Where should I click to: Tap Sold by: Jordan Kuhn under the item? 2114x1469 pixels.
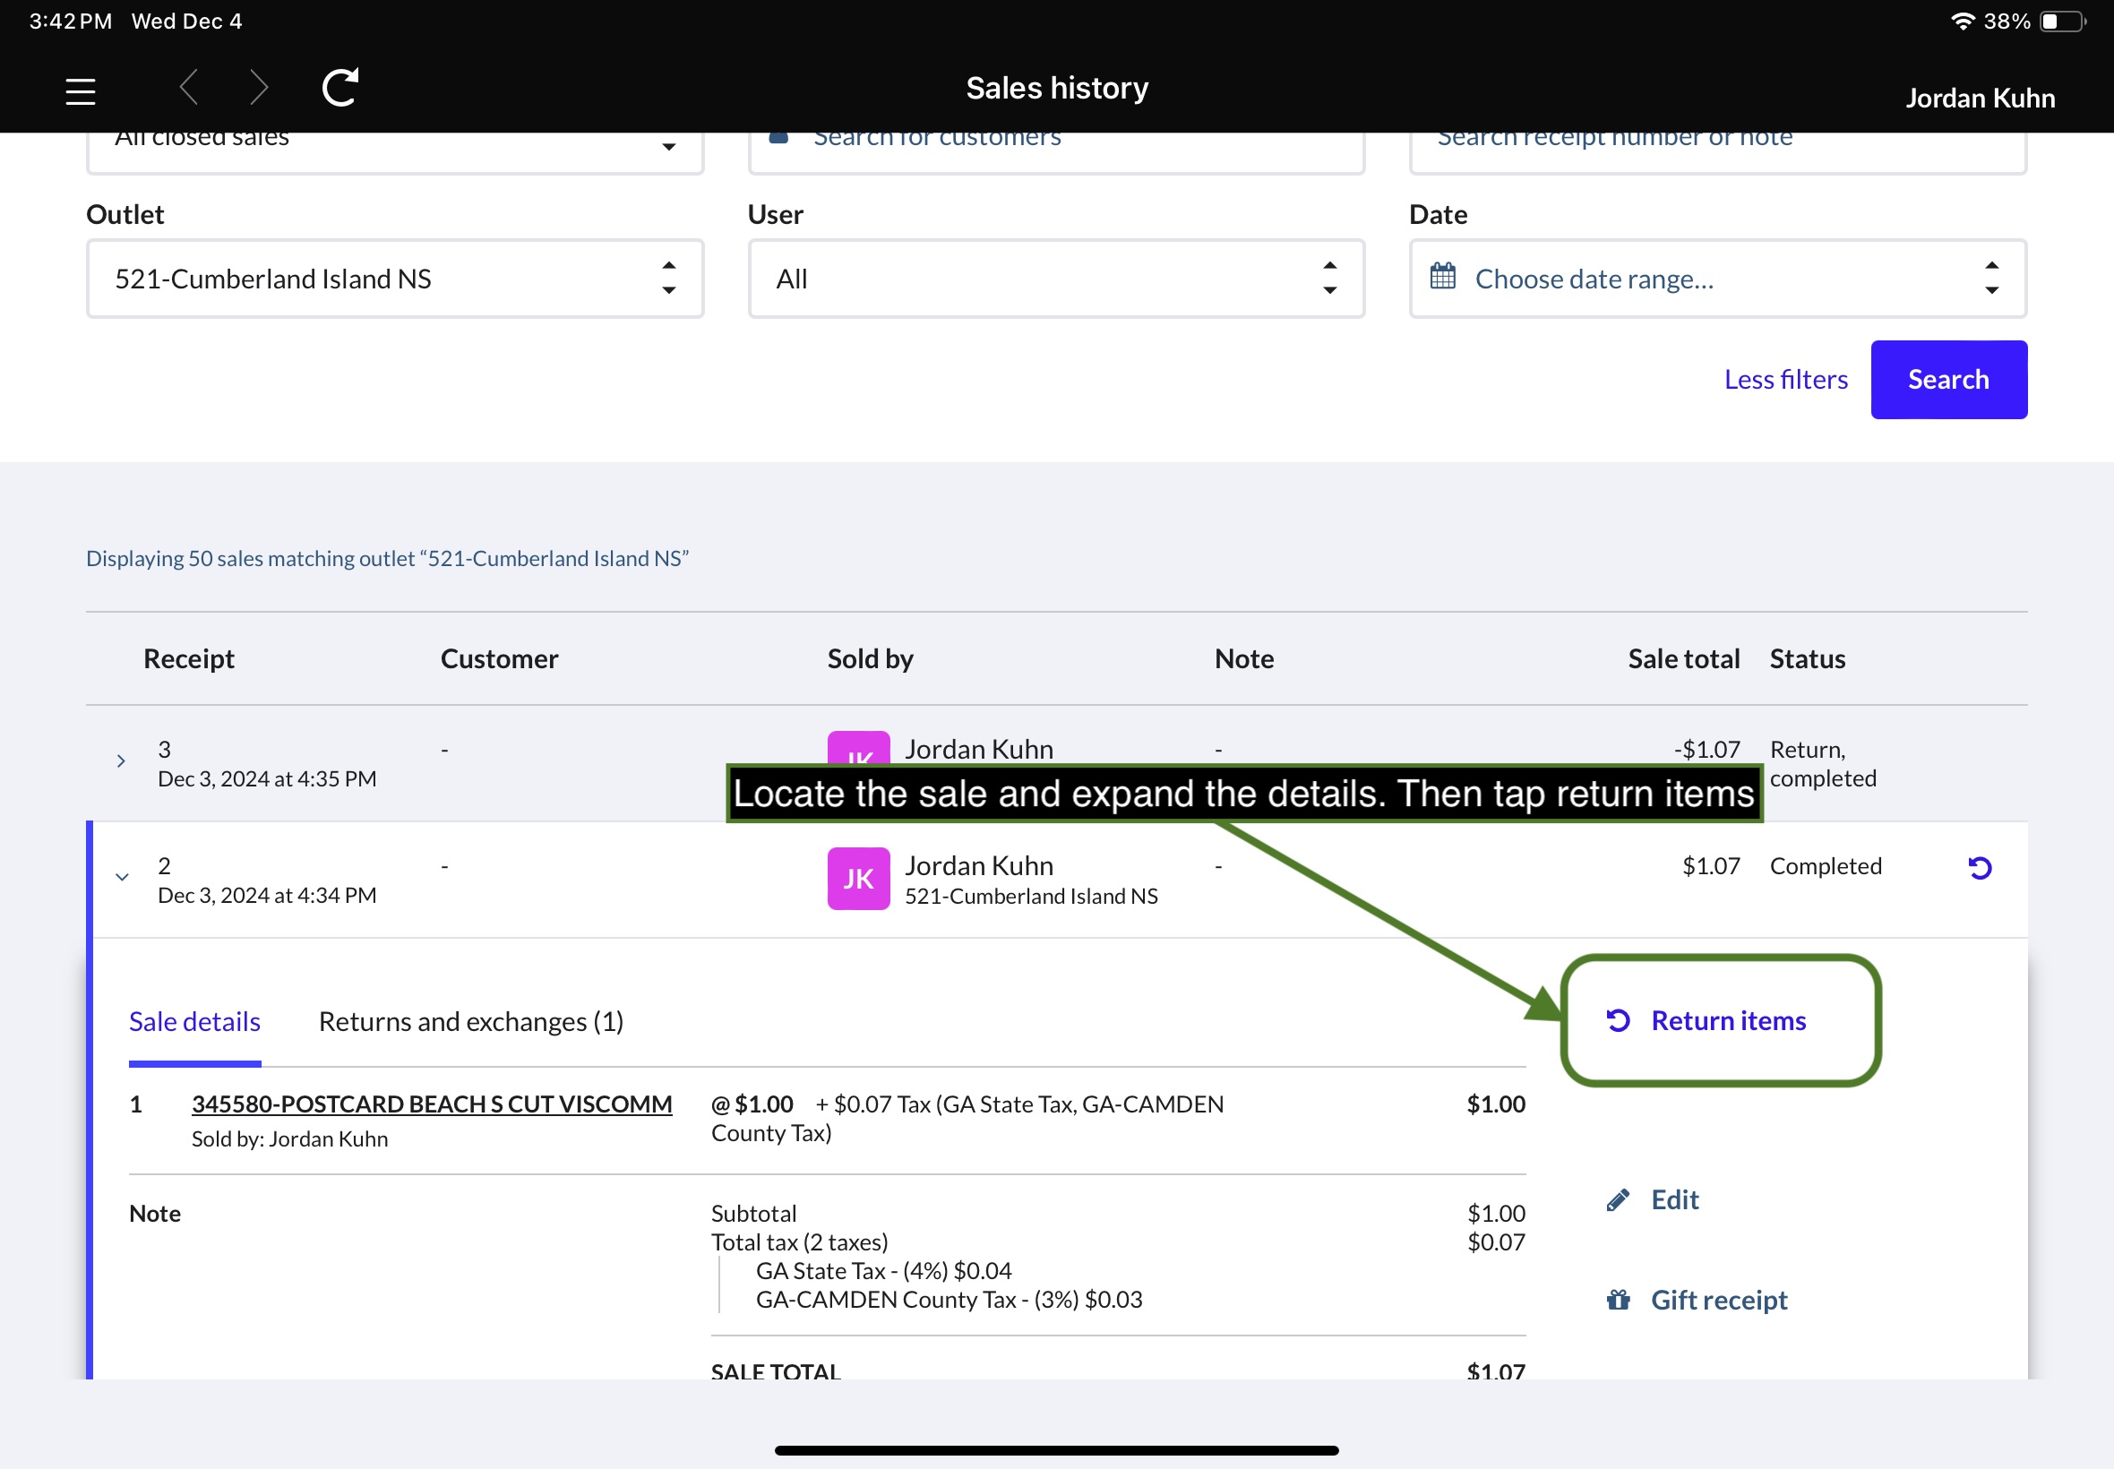(289, 1138)
